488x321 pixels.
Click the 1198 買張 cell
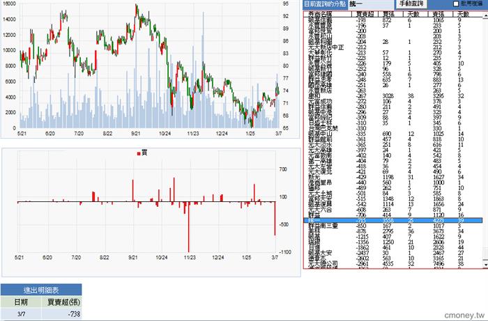pyautogui.click(x=388, y=177)
